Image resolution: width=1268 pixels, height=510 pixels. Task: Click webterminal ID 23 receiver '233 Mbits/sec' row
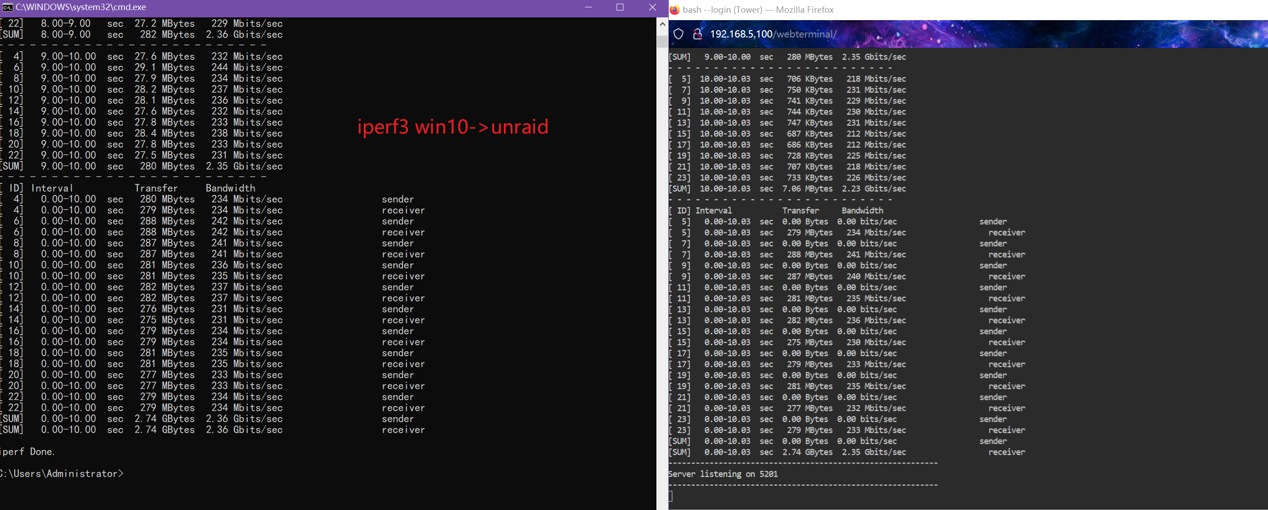point(847,430)
